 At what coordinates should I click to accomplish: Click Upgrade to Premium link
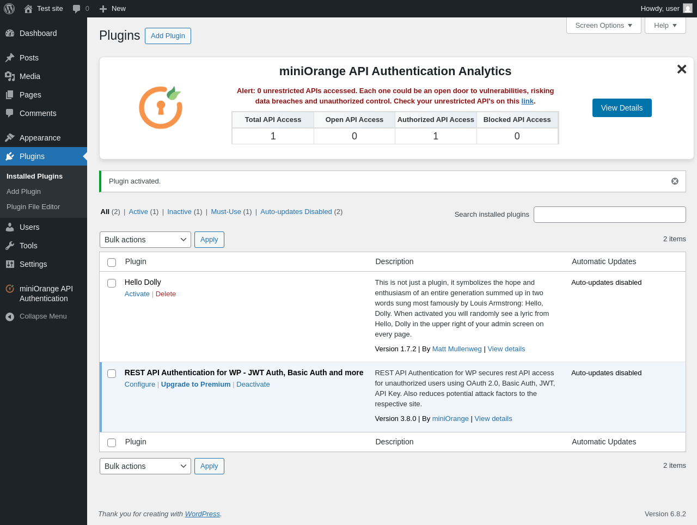195,384
